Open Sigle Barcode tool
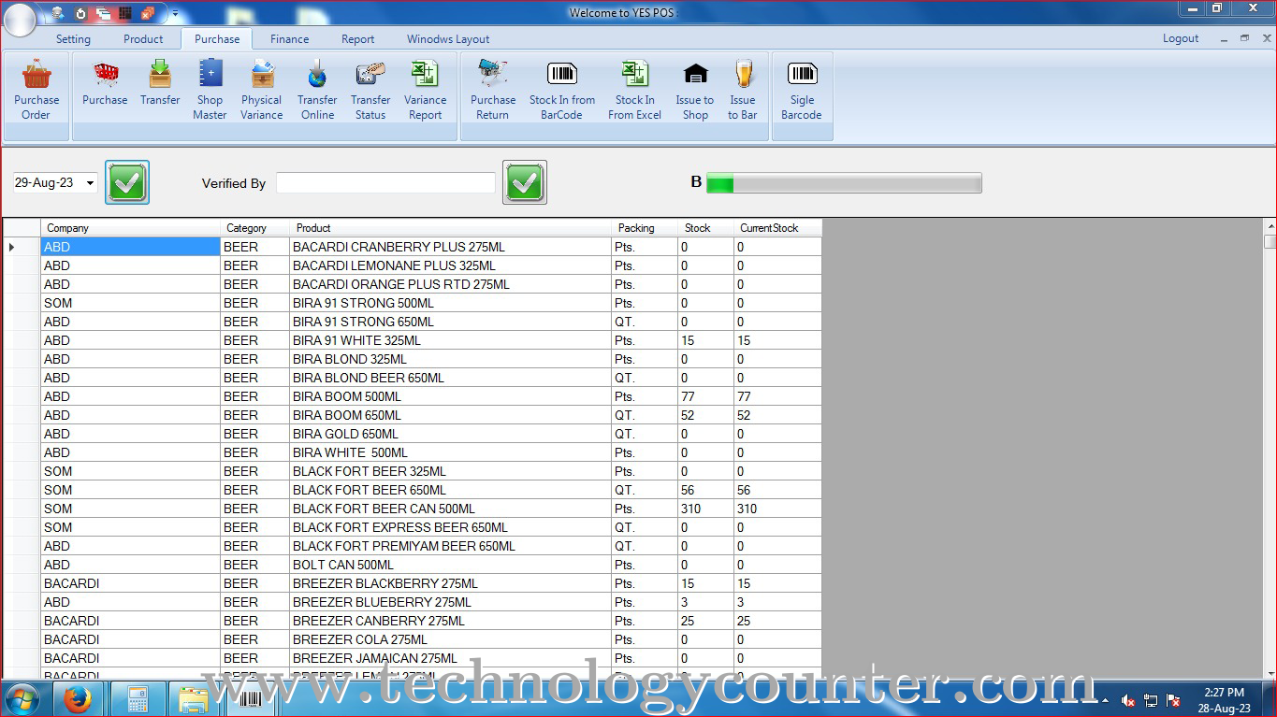 (802, 91)
